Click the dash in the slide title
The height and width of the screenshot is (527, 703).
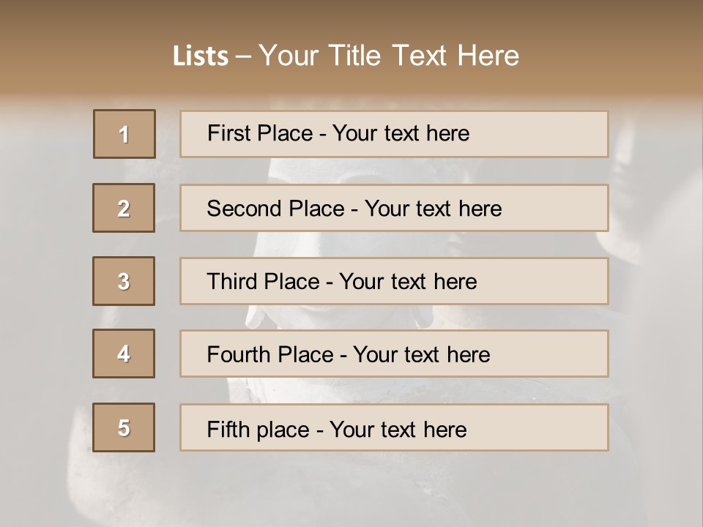tap(244, 56)
